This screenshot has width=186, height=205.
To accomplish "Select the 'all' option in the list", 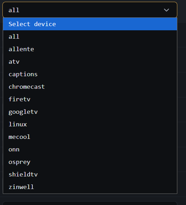I will click(x=90, y=37).
